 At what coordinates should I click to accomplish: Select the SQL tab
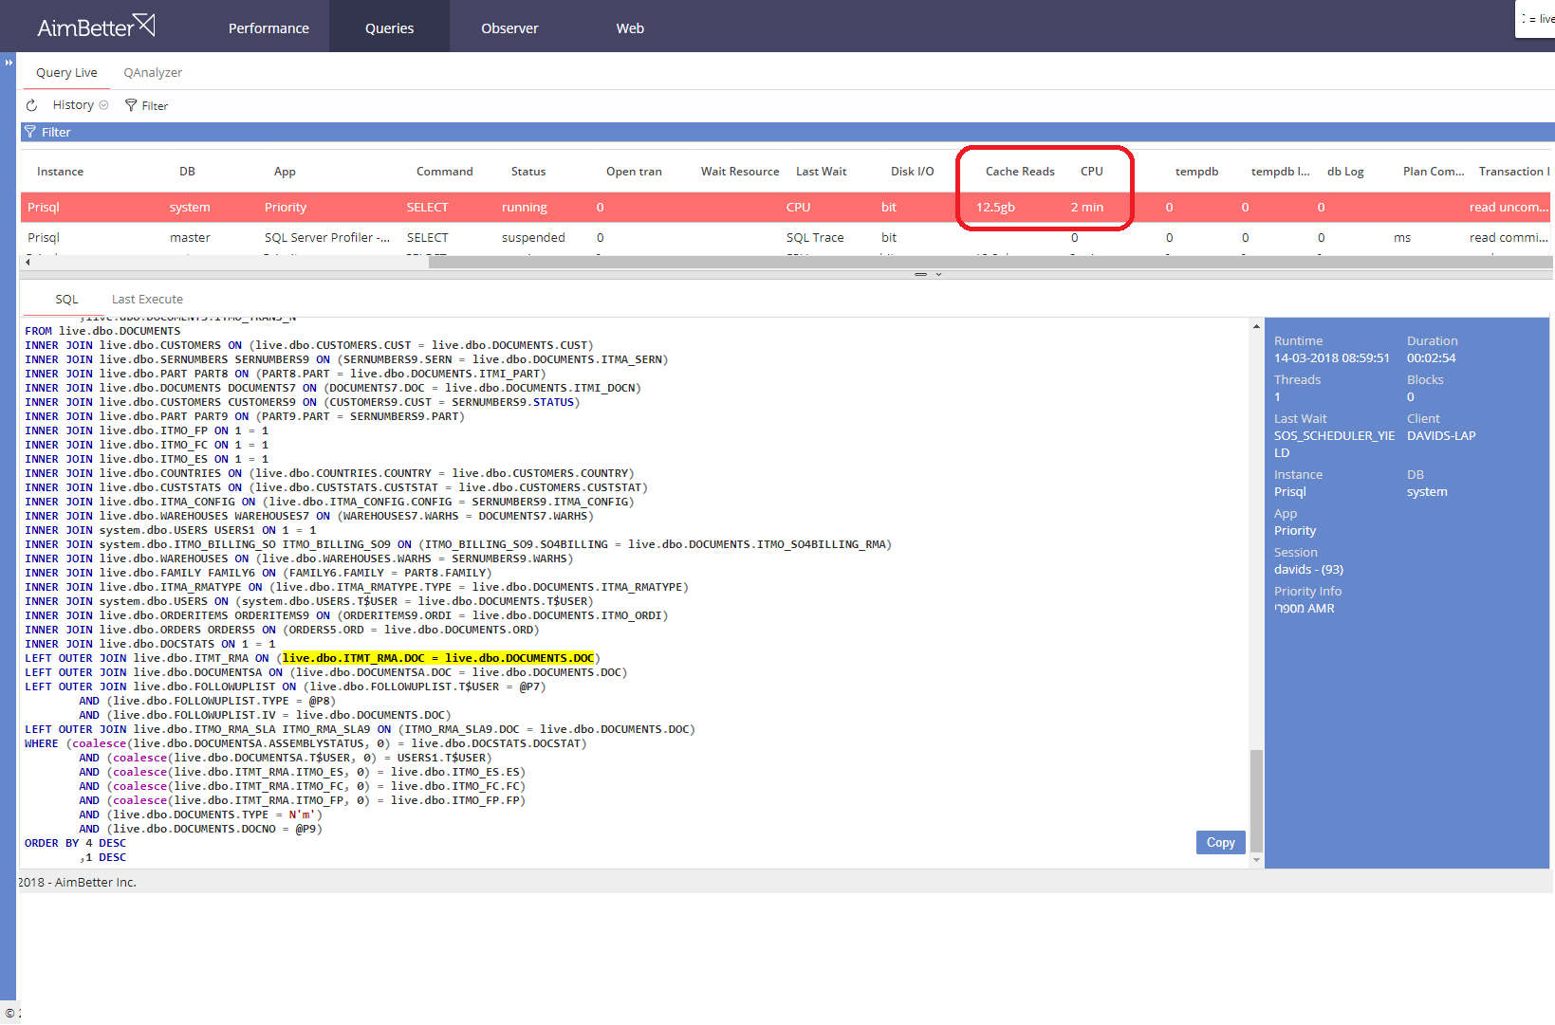coord(66,299)
